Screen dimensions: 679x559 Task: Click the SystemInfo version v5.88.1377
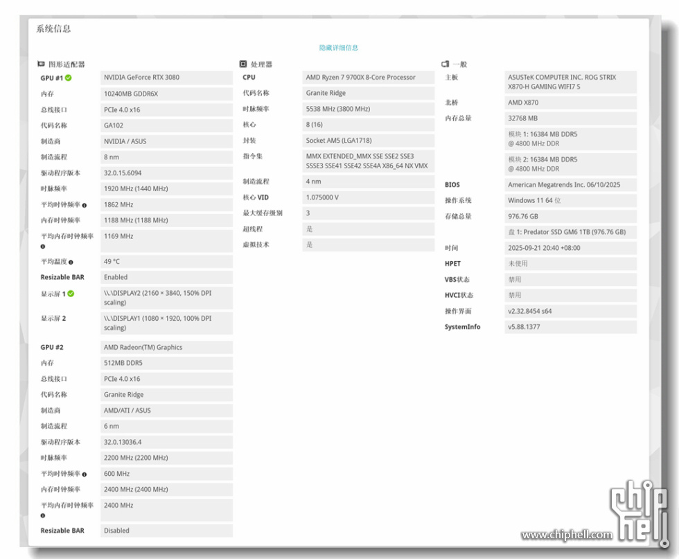tap(571, 327)
